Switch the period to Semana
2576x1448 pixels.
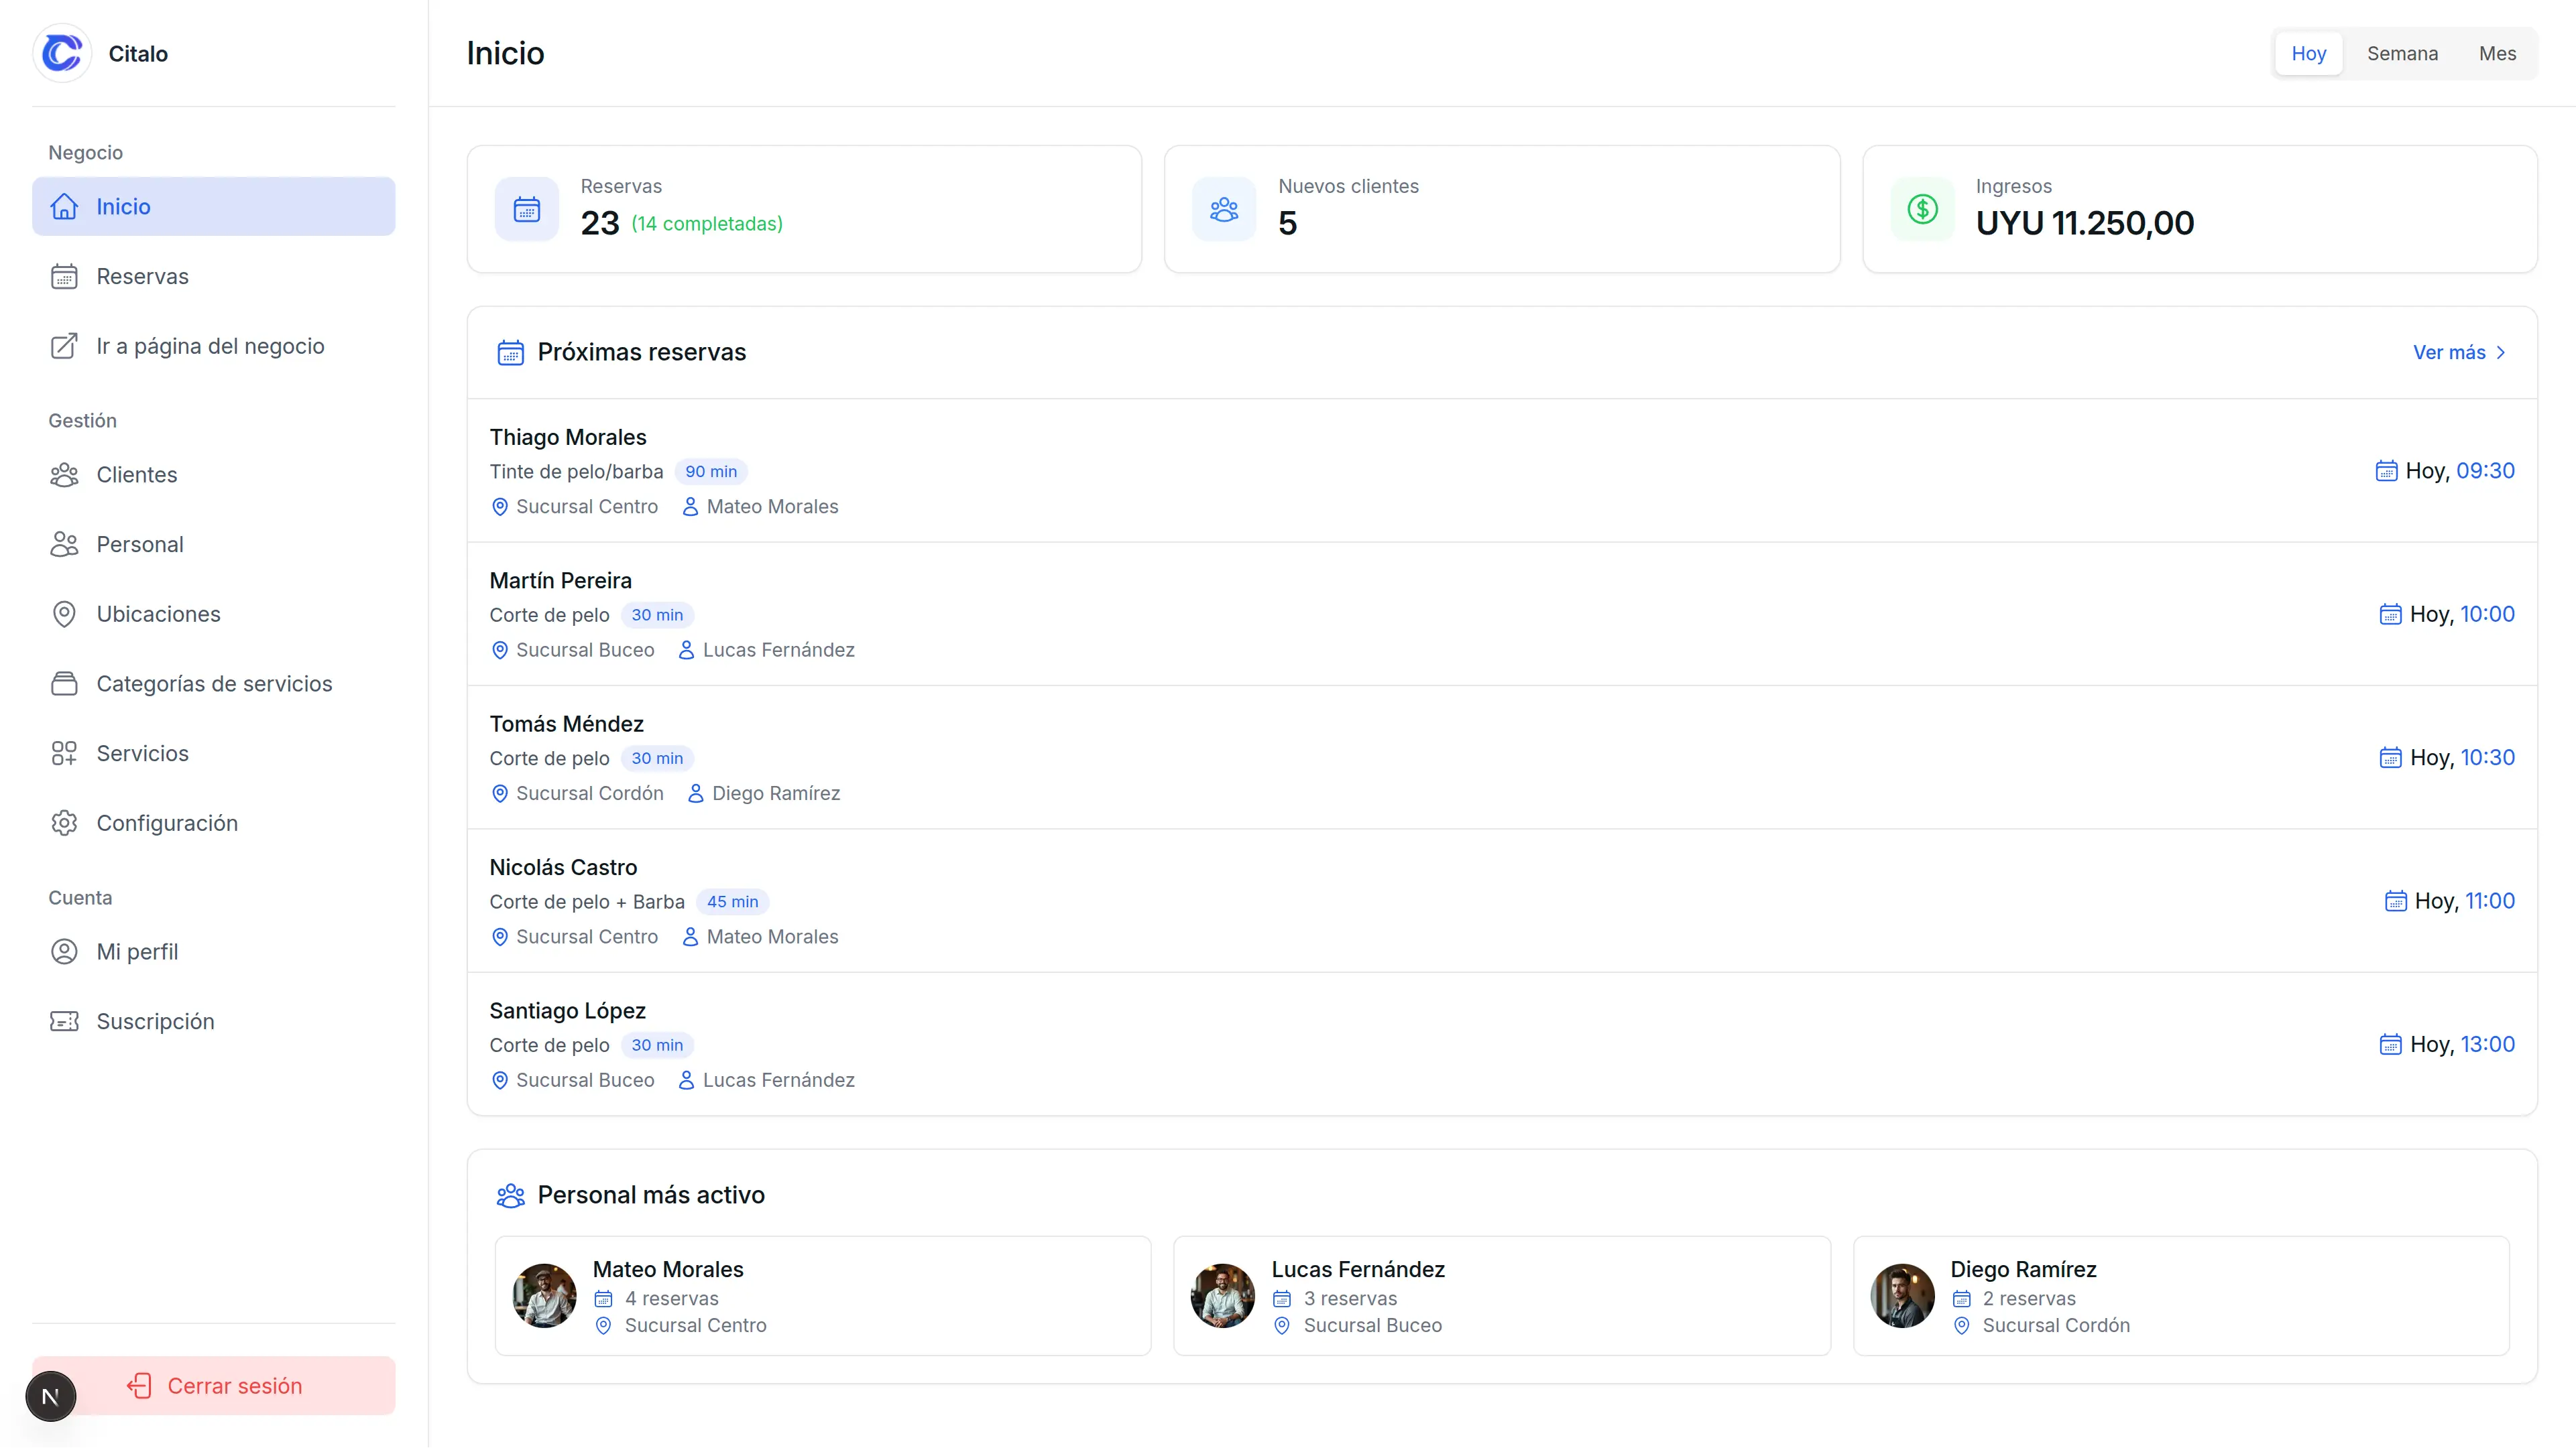point(2402,54)
